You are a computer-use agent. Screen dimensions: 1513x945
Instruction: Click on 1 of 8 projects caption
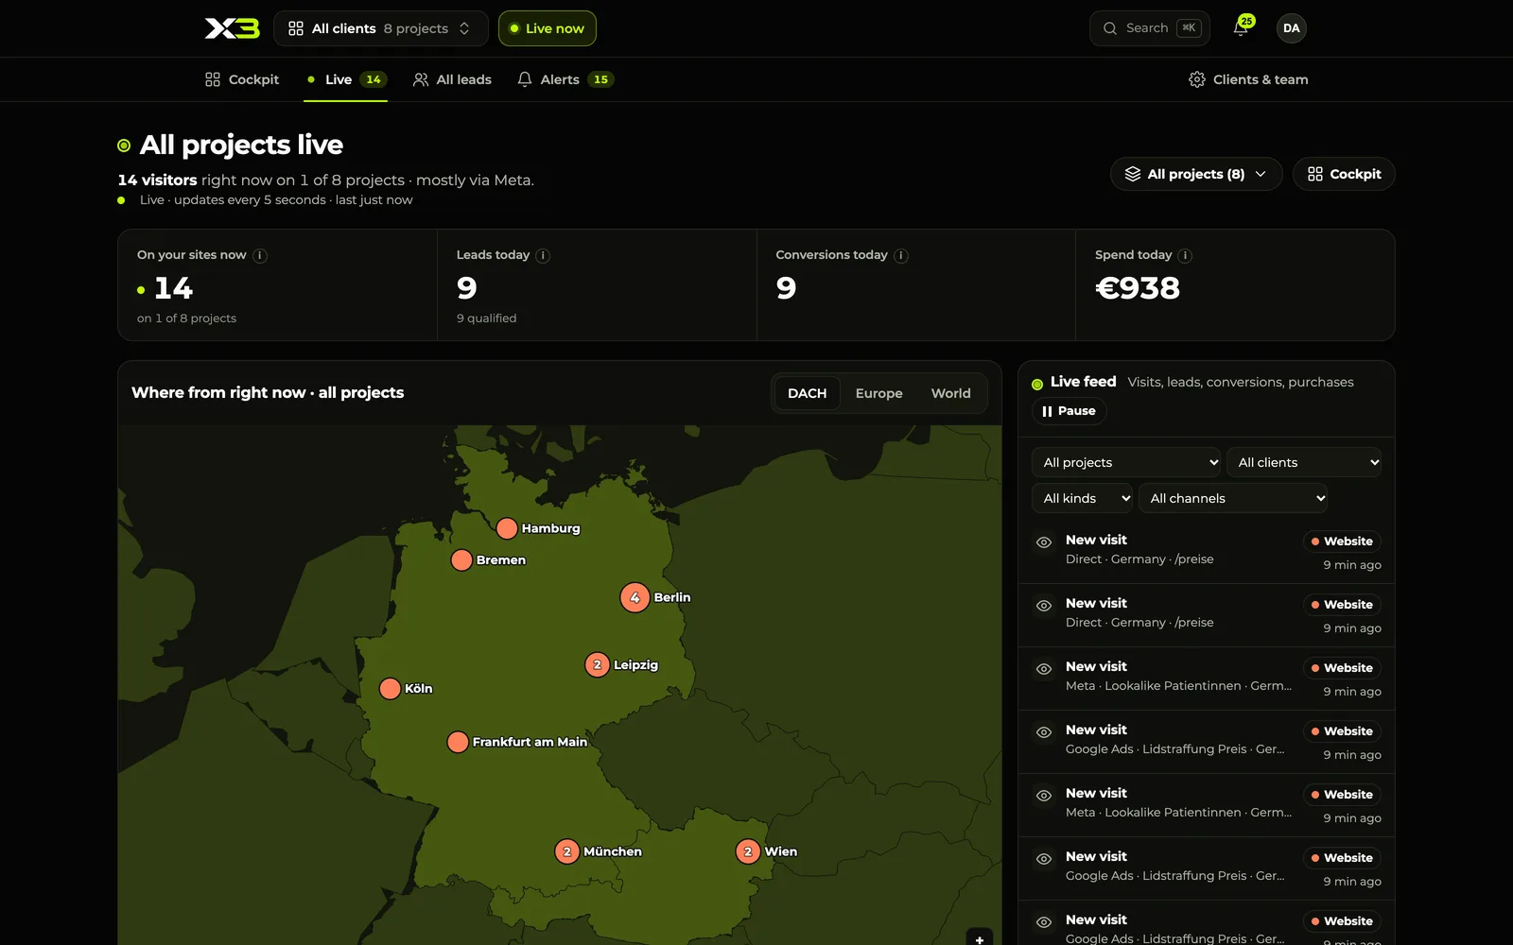pos(186,318)
